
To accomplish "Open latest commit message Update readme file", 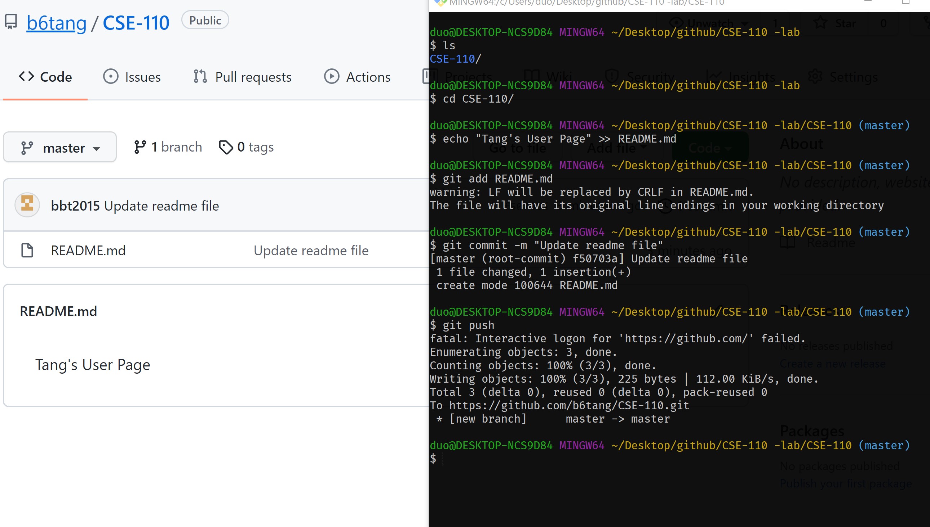I will (161, 206).
